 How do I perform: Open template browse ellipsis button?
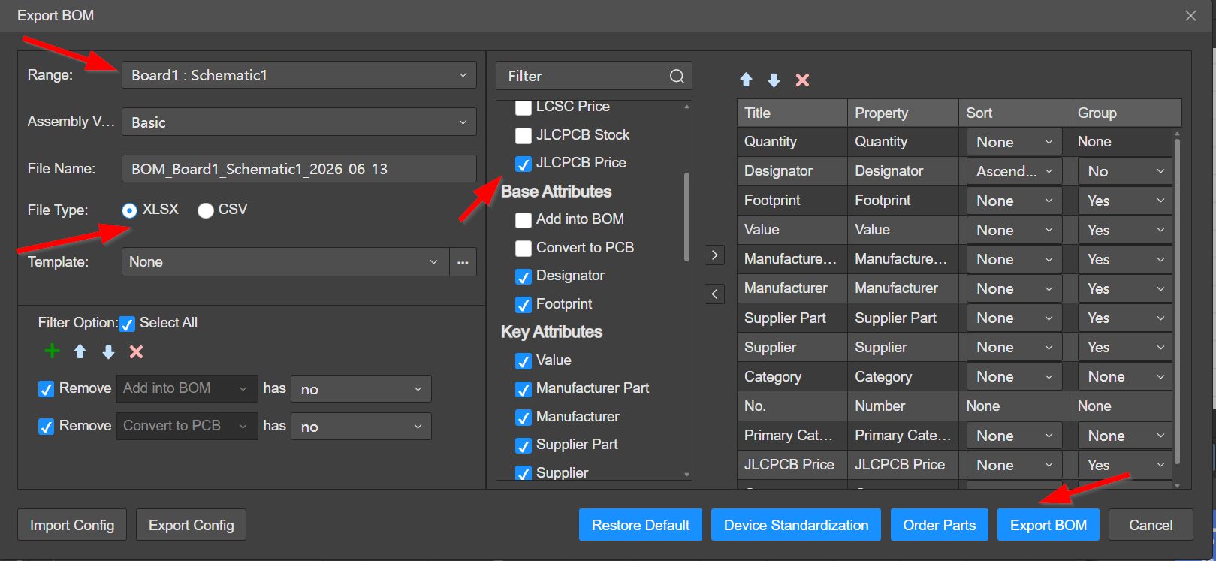[463, 262]
